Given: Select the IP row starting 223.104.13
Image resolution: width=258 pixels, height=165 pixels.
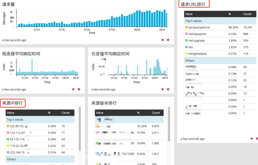Looking at the screenshot, I should [40, 152].
